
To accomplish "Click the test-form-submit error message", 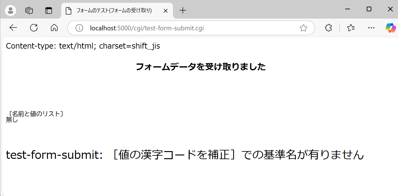I will click(185, 155).
